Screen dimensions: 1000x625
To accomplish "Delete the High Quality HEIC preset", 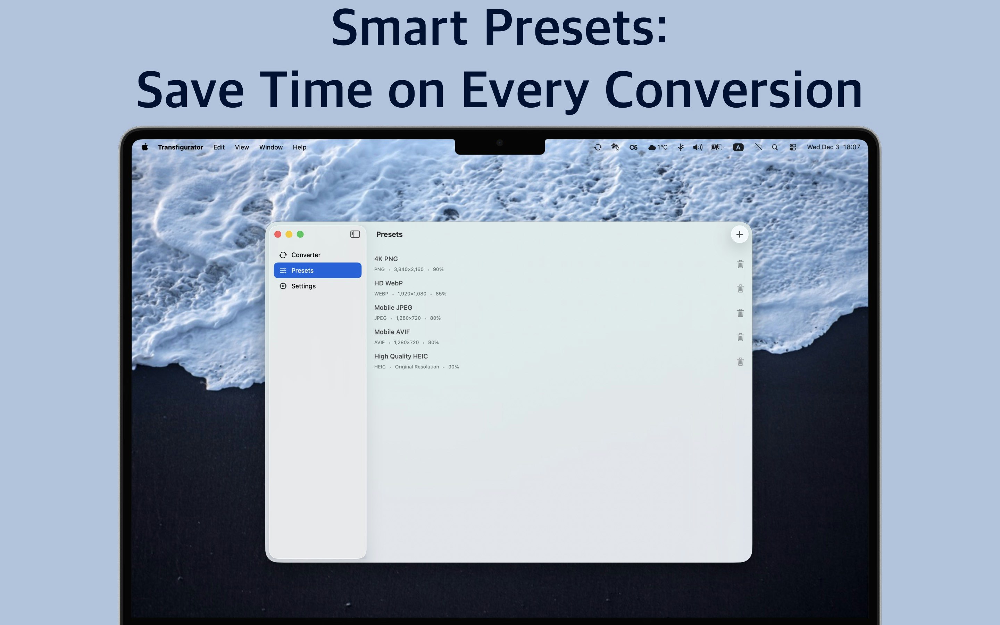I will 740,362.
